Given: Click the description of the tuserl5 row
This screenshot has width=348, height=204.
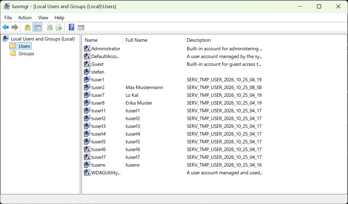Looking at the screenshot, I should tap(224, 142).
